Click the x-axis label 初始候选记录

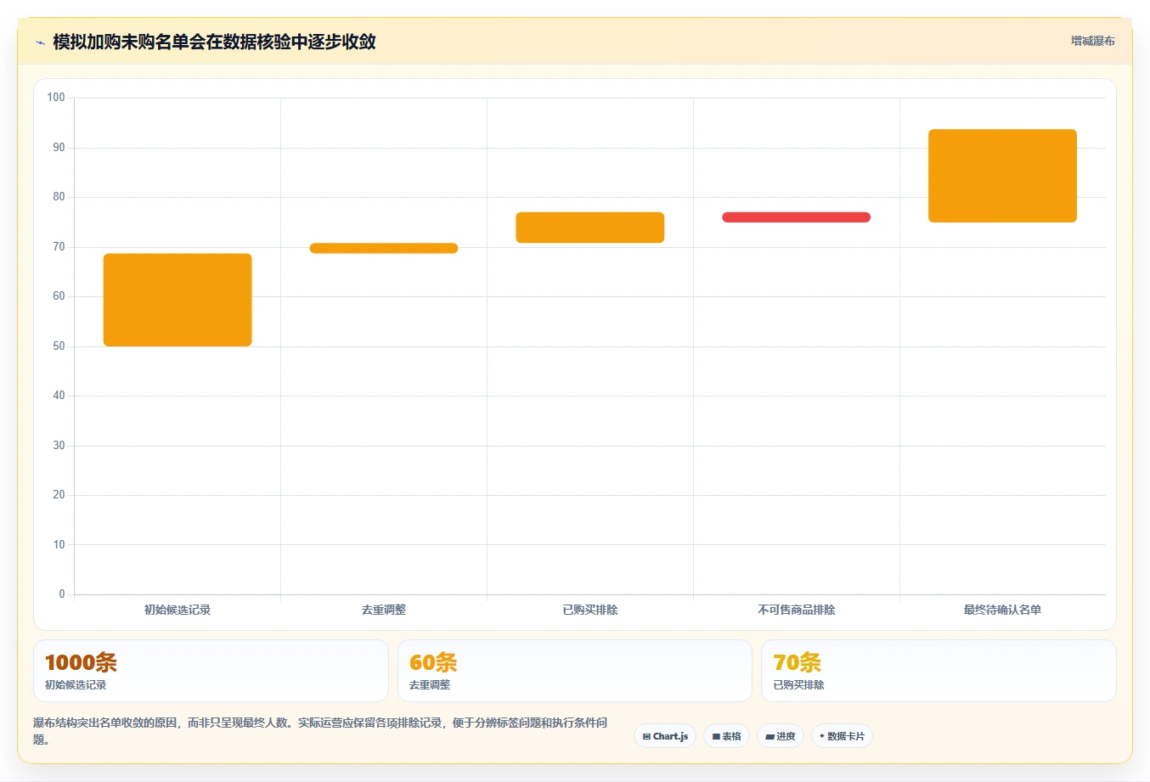pyautogui.click(x=178, y=610)
